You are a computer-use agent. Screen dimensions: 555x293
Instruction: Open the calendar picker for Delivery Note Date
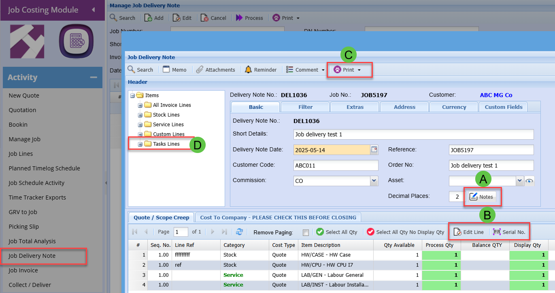coord(374,150)
